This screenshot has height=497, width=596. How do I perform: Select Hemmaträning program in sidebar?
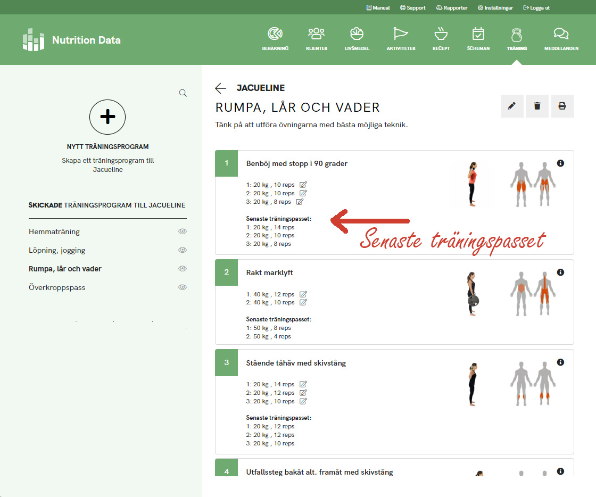(54, 232)
